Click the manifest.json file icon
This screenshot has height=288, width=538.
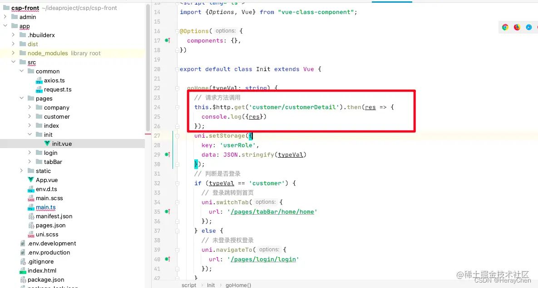click(31, 216)
